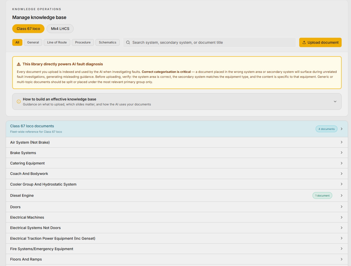
Task: Click the Manage knowledge base heading
Action: click(x=39, y=17)
